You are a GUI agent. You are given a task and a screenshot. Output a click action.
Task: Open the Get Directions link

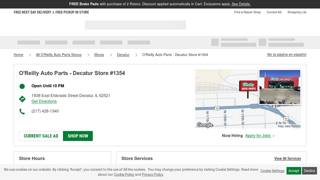tap(44, 102)
